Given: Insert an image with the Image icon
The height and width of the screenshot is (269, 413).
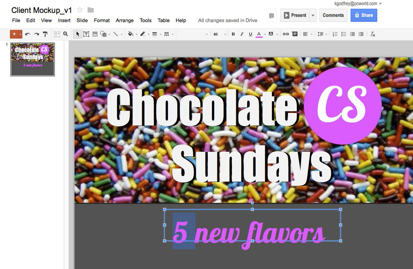Looking at the screenshot, I should (95, 34).
